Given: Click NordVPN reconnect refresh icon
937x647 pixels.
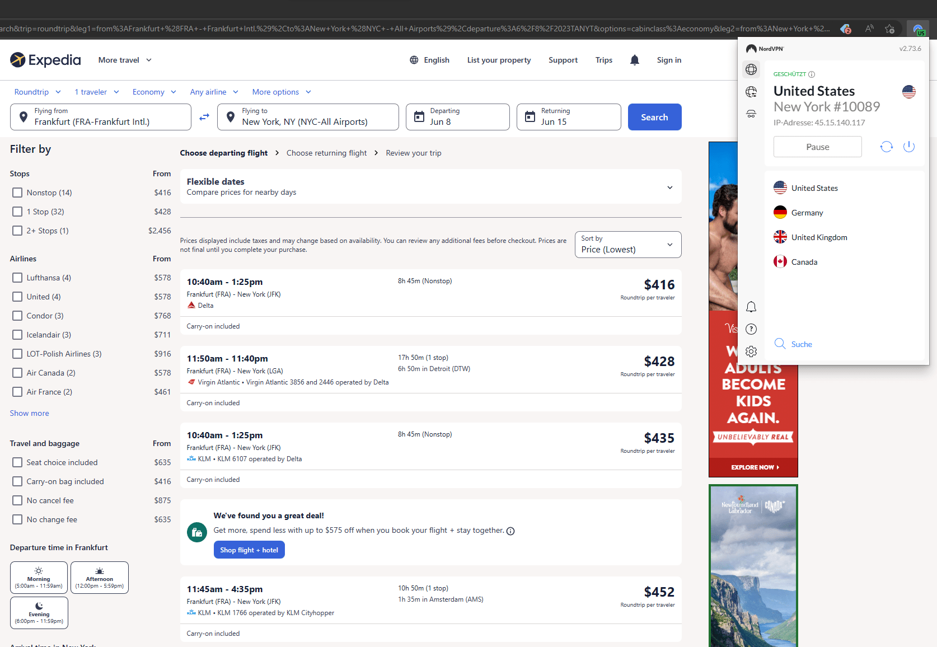Looking at the screenshot, I should [887, 147].
